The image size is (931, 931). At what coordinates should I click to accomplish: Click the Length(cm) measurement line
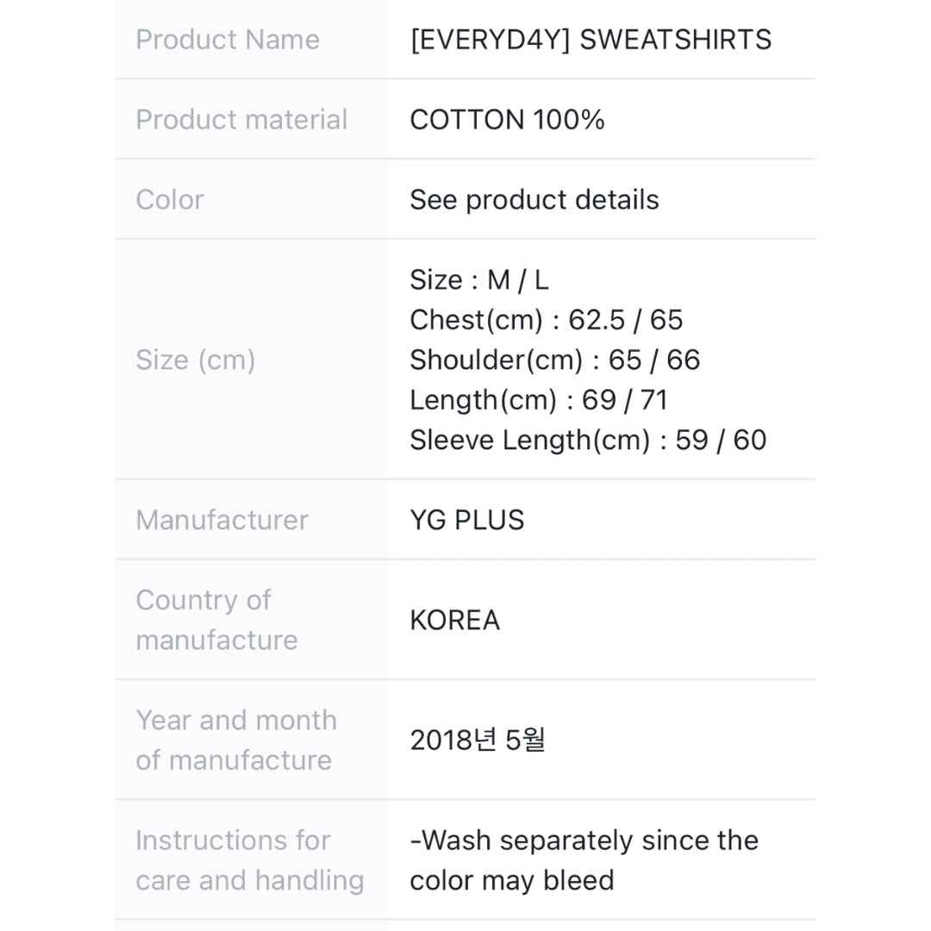click(539, 400)
